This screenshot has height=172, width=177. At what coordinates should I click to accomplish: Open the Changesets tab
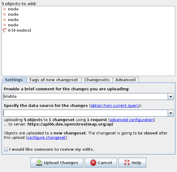point(97,80)
